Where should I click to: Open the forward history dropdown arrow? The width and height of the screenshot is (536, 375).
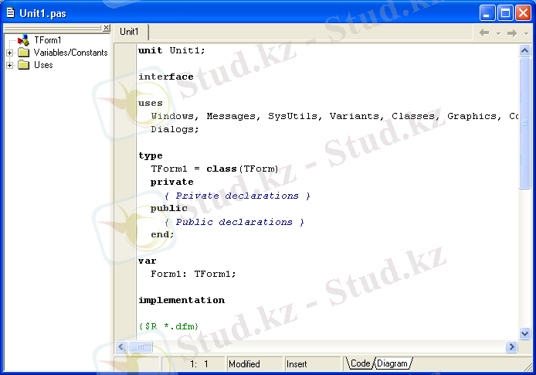[527, 33]
